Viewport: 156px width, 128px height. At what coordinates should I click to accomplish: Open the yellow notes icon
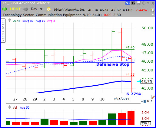point(49,9)
